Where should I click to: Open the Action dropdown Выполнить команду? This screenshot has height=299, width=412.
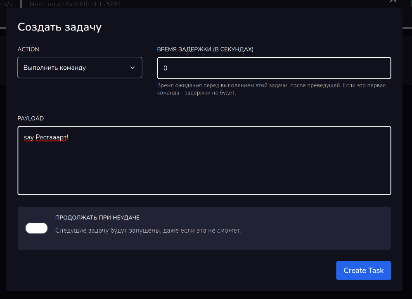click(80, 68)
